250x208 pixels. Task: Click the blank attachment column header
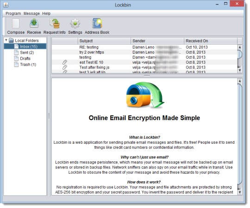(x=65, y=41)
